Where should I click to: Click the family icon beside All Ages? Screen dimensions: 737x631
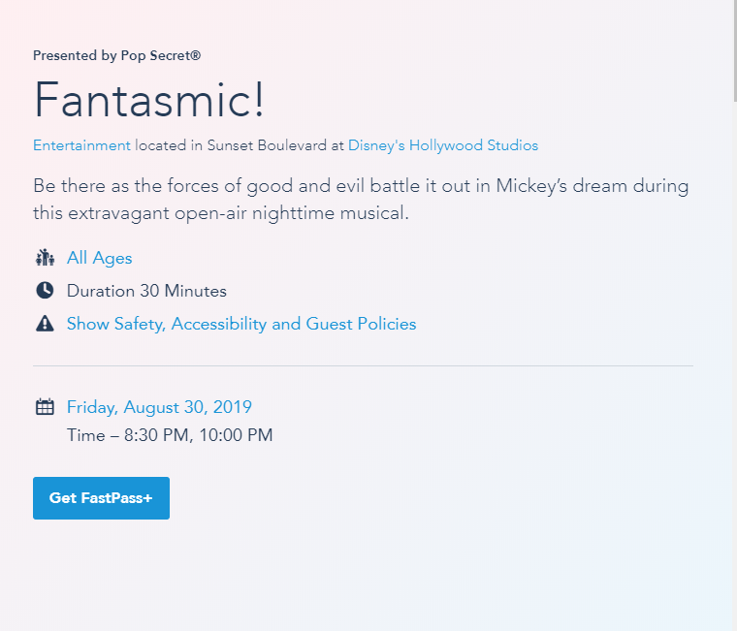point(45,258)
